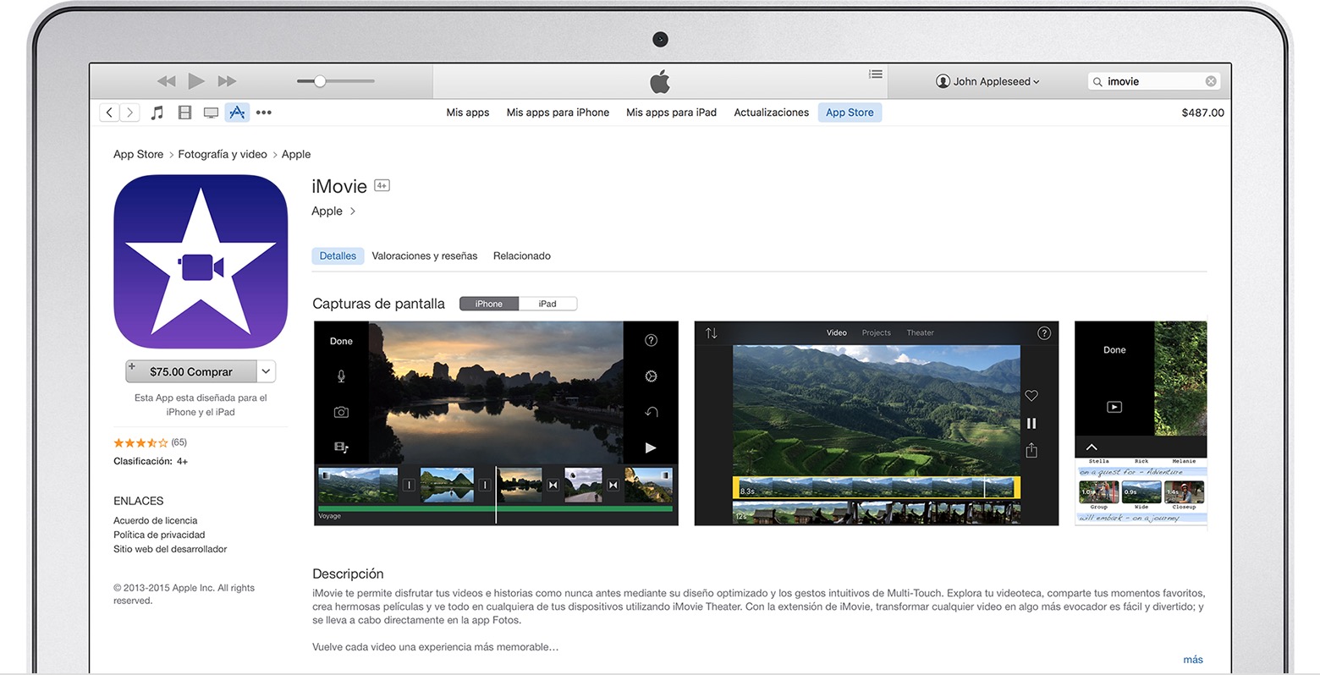Open the Política de privacidad link
This screenshot has width=1320, height=675.
[x=159, y=535]
